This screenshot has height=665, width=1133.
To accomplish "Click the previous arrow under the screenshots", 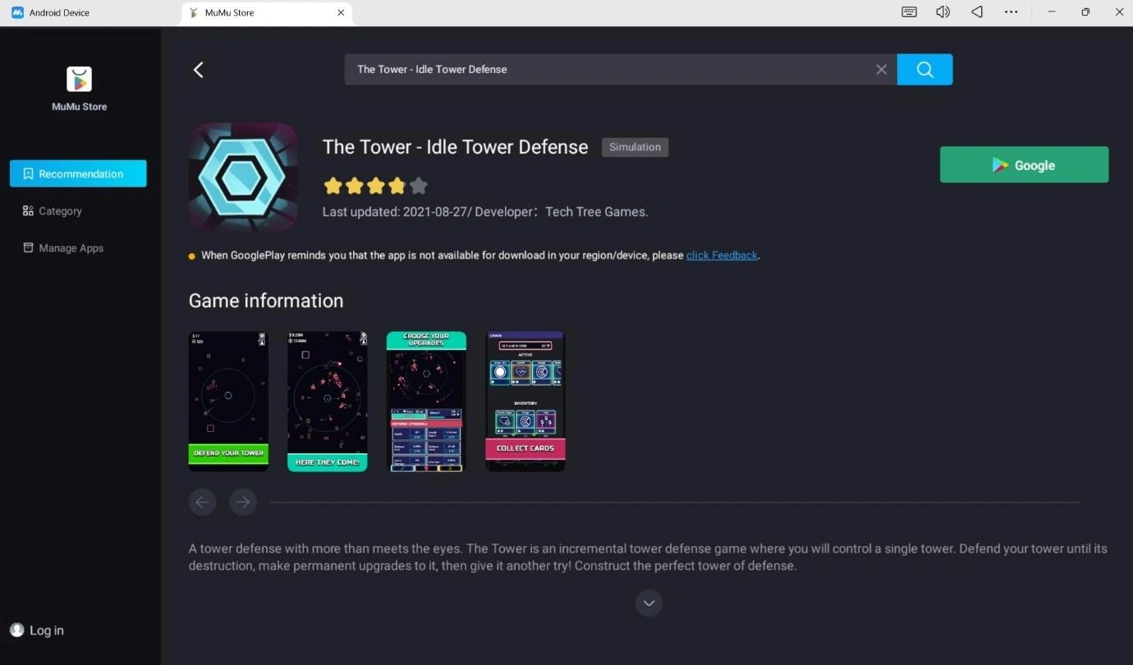I will [x=202, y=502].
